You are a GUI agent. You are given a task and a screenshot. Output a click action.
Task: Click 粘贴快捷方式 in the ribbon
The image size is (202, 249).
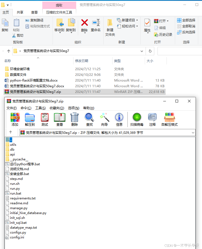[x=38, y=26]
